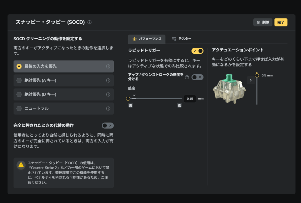Expand the arrow next to key switch image
301x203 pixels.
coord(251,80)
